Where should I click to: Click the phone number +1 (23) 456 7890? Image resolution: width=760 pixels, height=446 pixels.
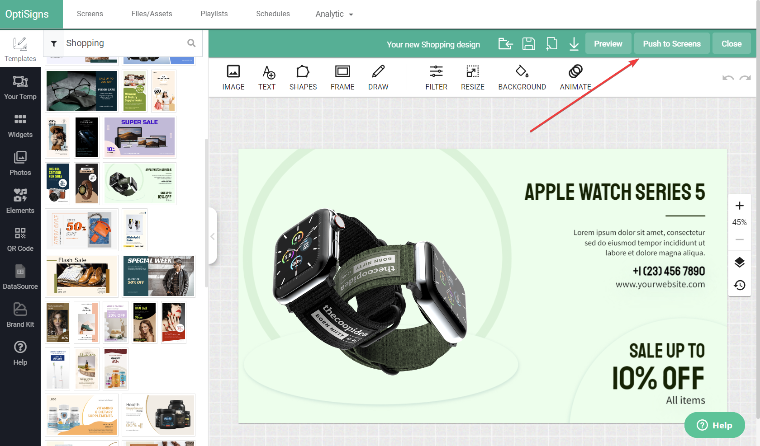[669, 271]
